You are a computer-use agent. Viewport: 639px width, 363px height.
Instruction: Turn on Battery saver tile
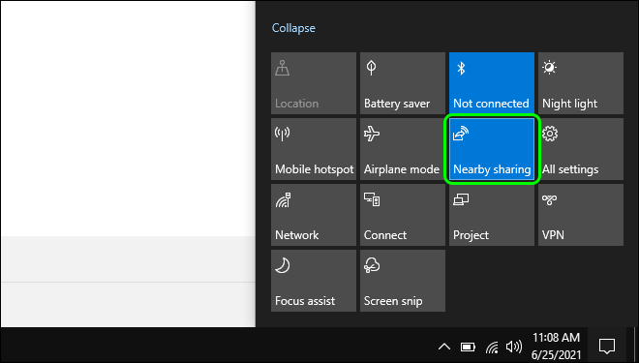[403, 83]
